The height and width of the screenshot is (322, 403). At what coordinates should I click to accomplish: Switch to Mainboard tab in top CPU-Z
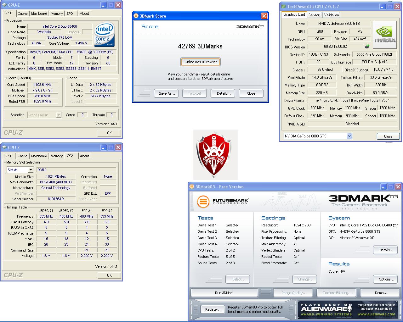coord(39,14)
